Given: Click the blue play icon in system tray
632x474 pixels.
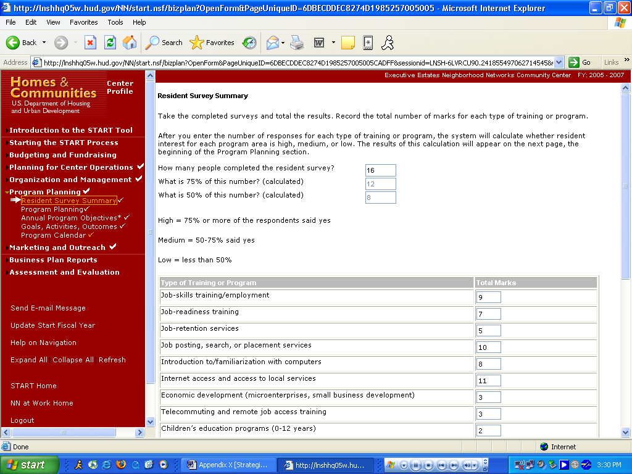Looking at the screenshot, I should point(564,465).
